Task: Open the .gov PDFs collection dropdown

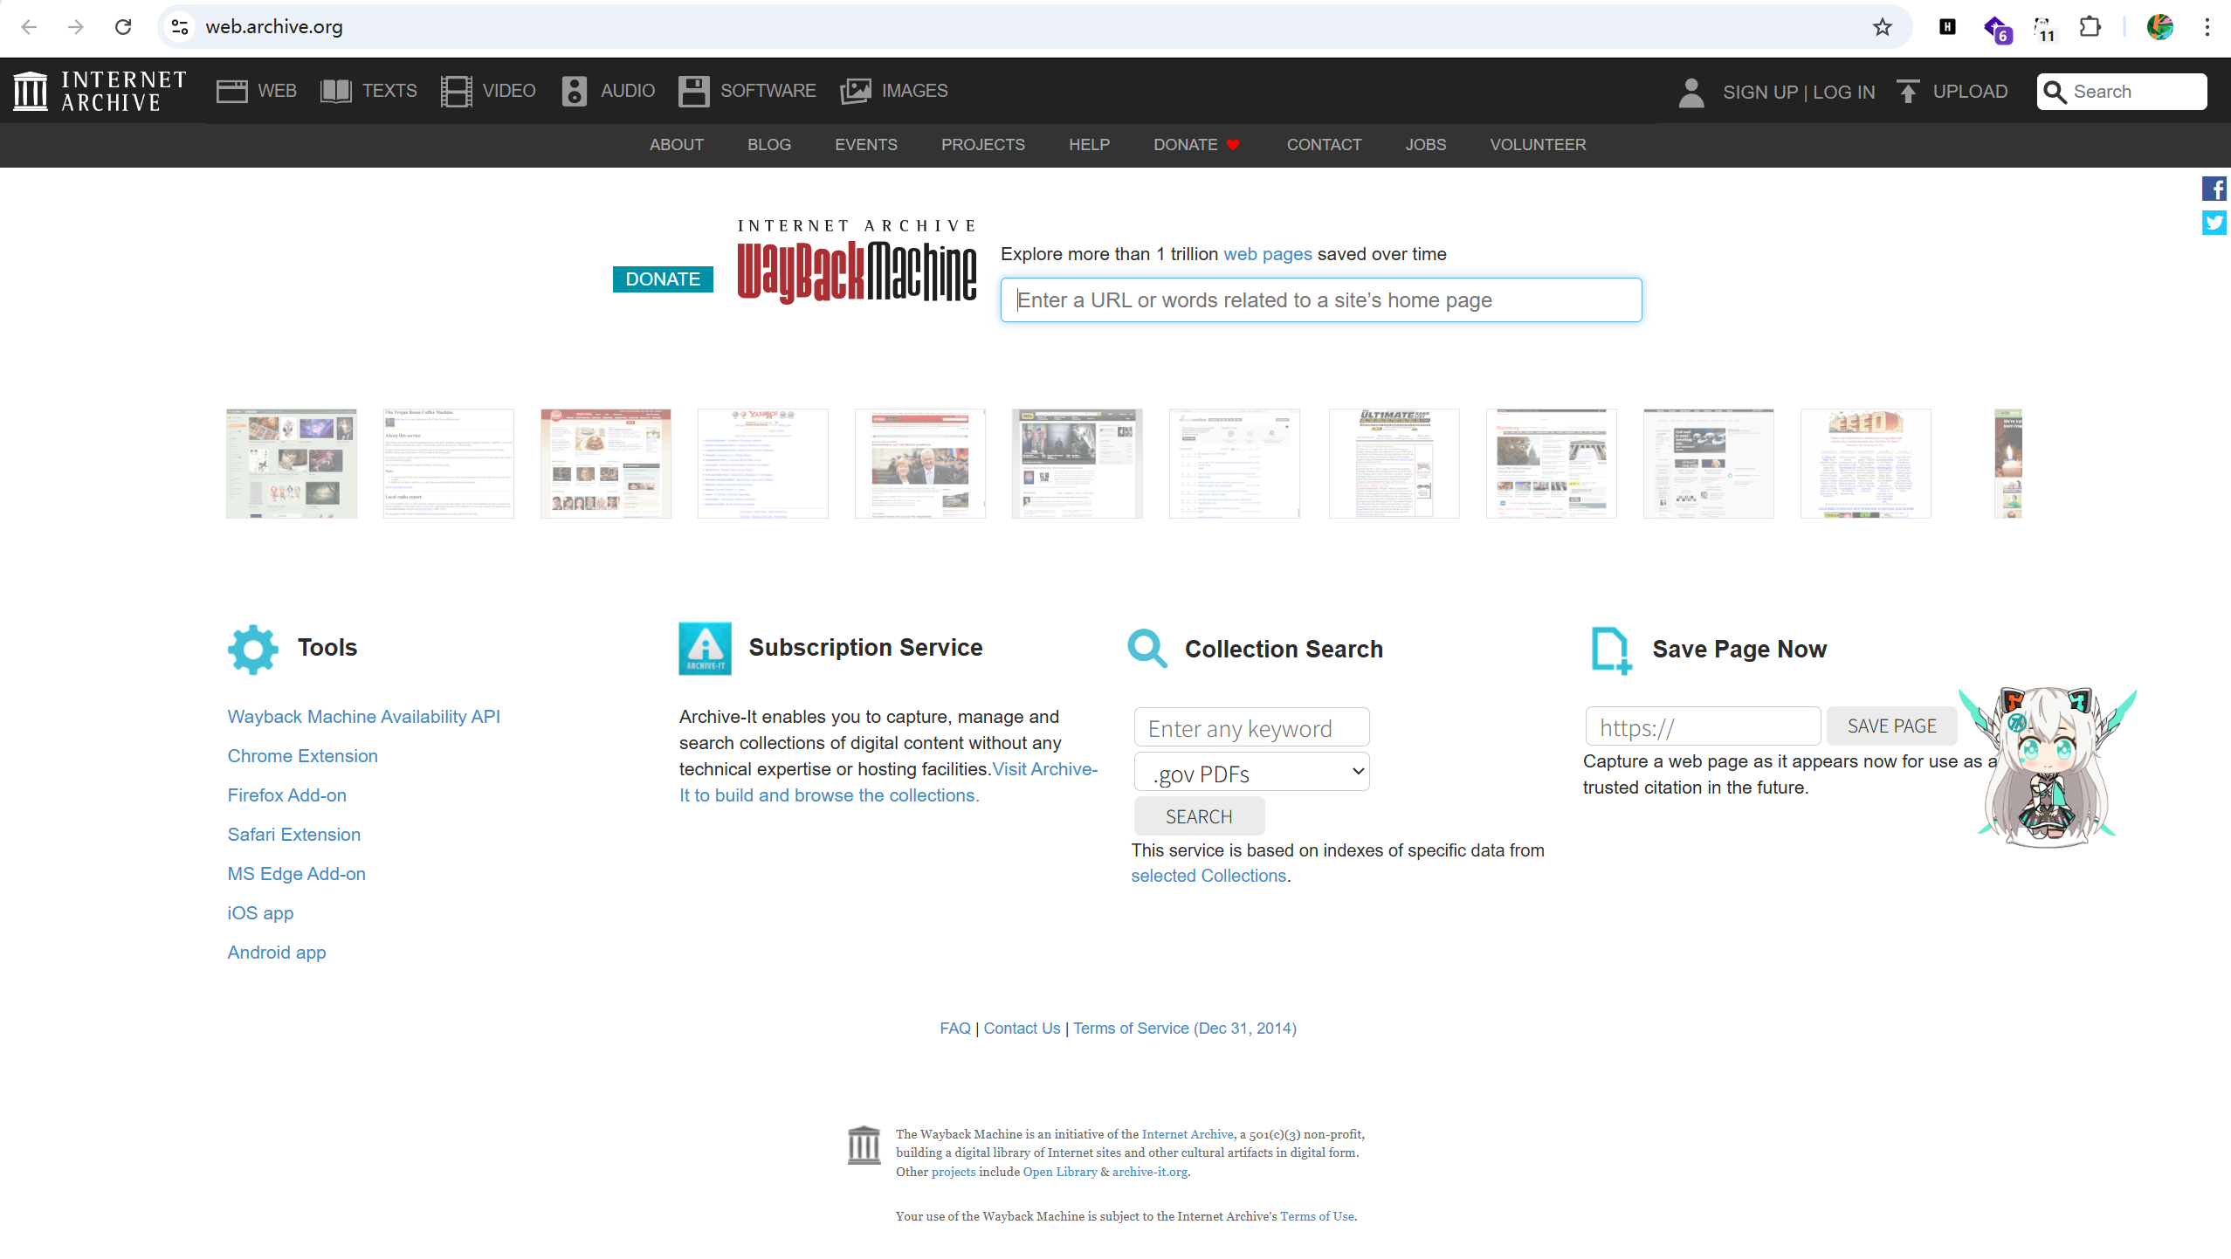Action: 1251,772
